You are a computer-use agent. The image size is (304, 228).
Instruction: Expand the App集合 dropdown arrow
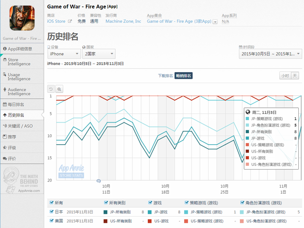215,21
